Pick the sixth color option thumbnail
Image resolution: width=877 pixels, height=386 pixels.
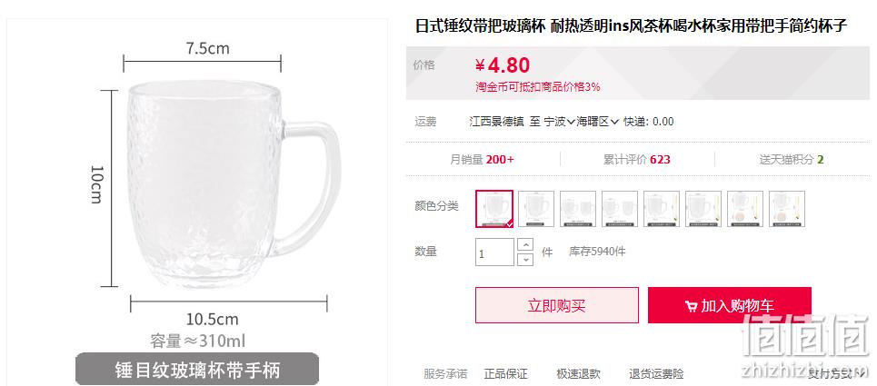tap(703, 208)
